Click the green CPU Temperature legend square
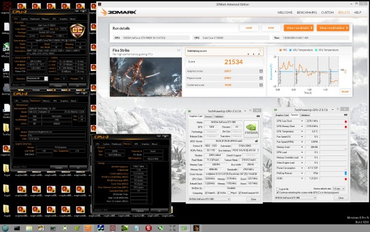 tap(316, 50)
